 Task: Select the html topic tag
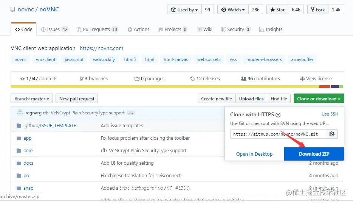[150, 59]
